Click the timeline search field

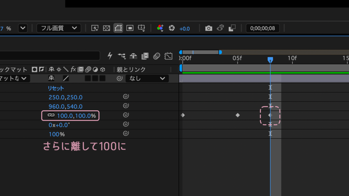pyautogui.click(x=50, y=55)
